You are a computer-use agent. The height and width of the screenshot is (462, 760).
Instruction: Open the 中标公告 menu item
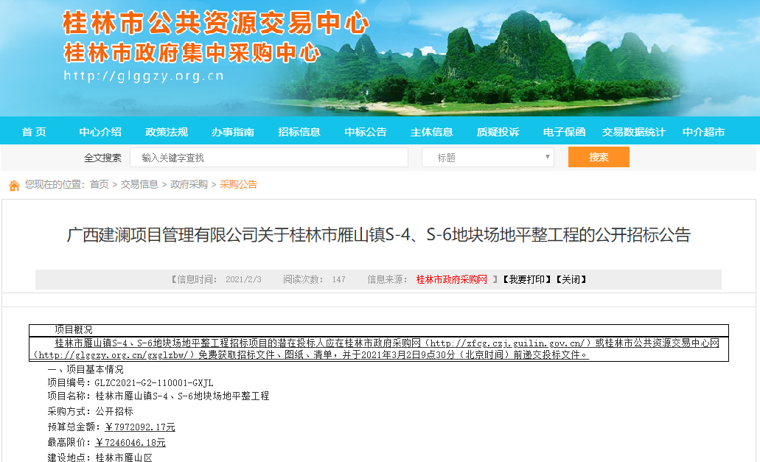pos(366,132)
